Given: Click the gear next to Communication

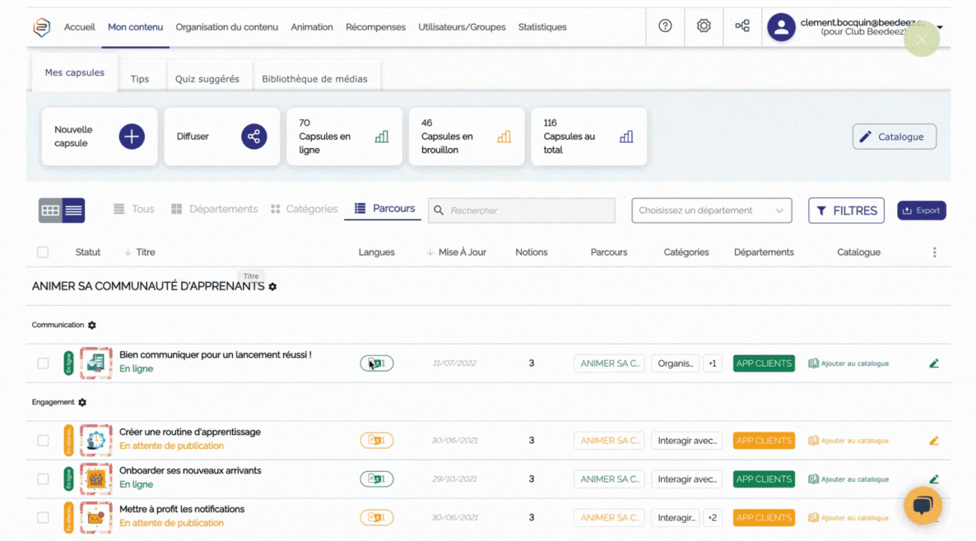Looking at the screenshot, I should [92, 326].
